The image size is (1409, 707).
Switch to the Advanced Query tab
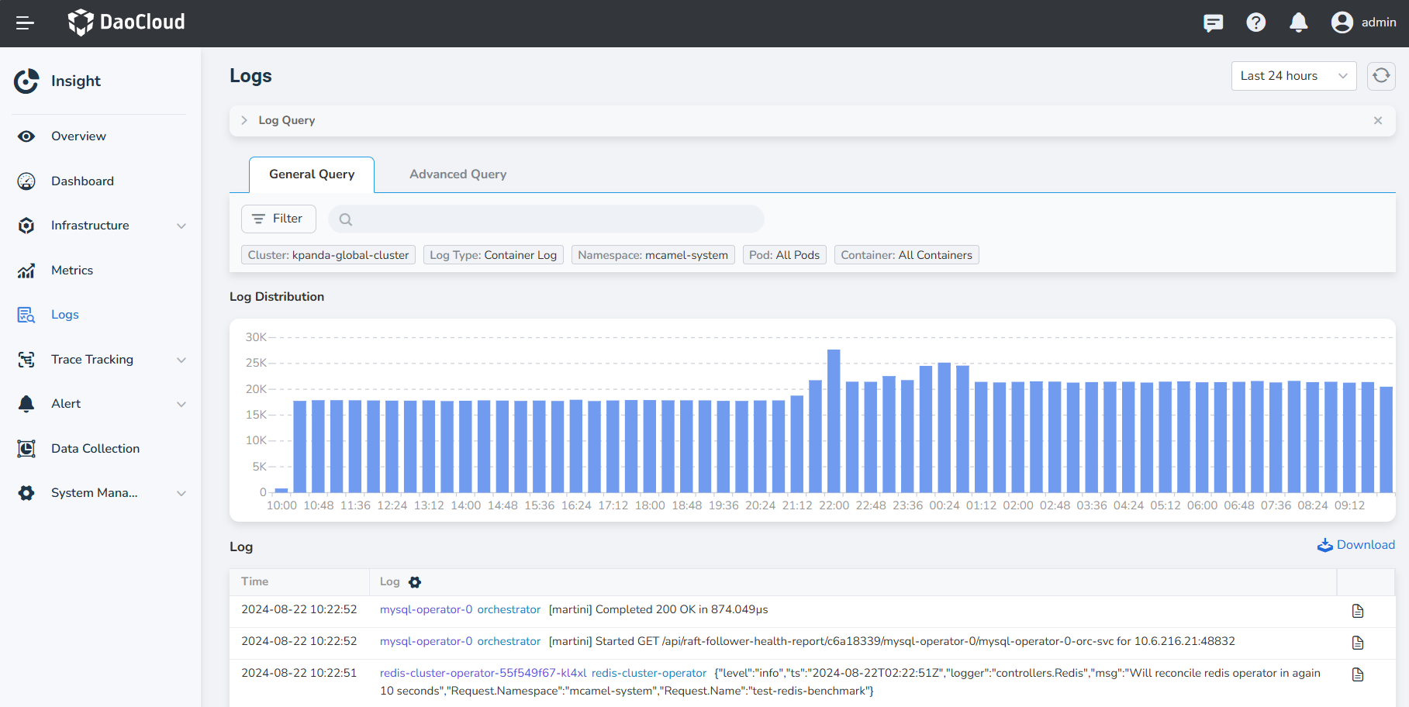[x=458, y=174]
